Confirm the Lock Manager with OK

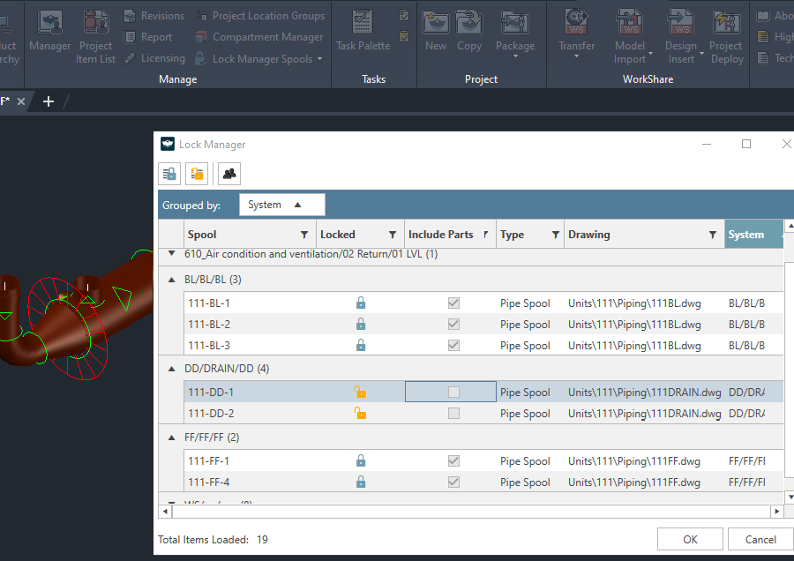click(x=690, y=539)
